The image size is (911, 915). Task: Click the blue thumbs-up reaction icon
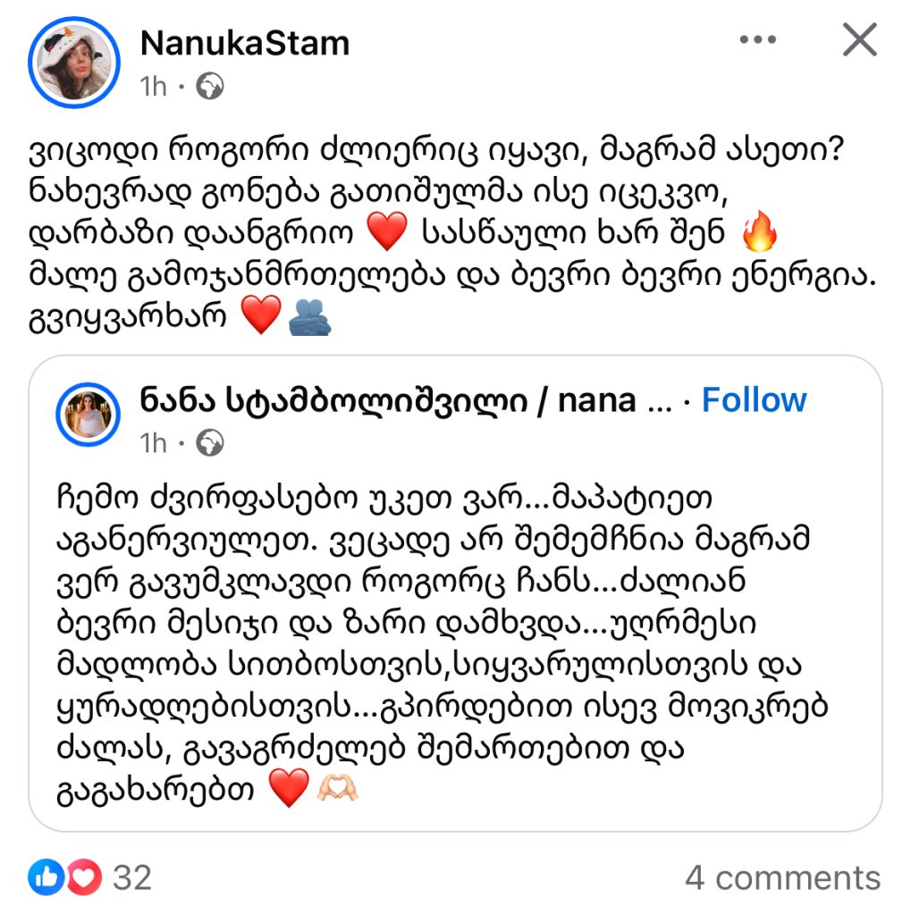pyautogui.click(x=46, y=877)
